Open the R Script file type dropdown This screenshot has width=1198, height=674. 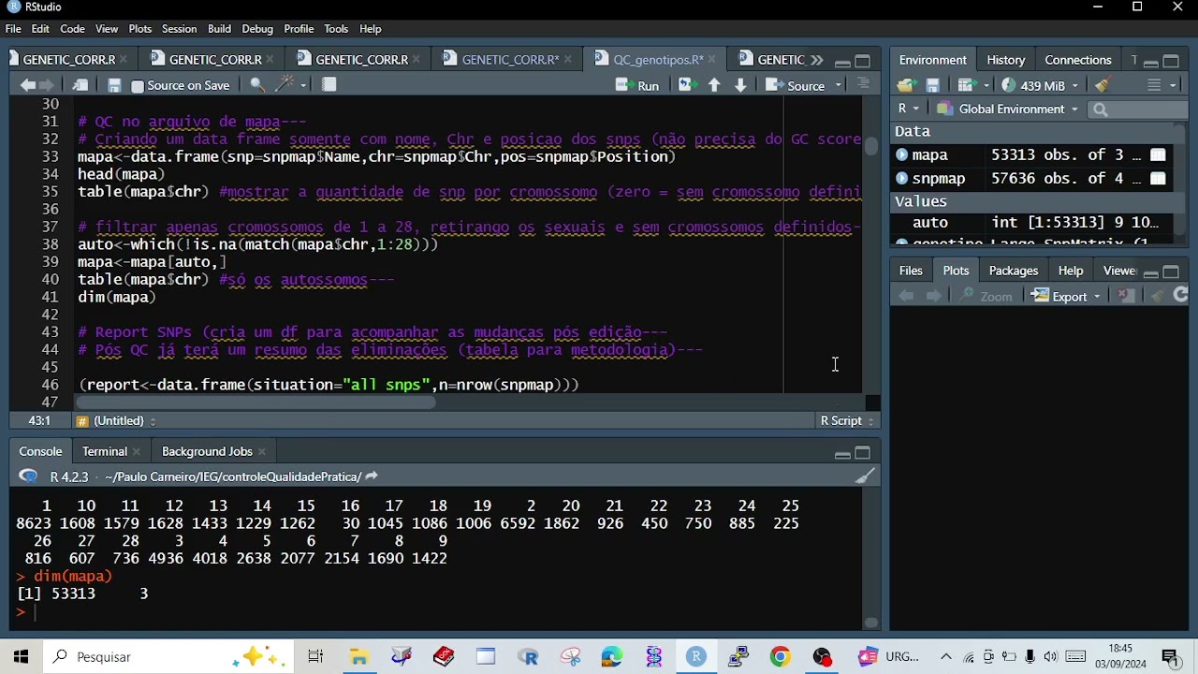point(847,421)
